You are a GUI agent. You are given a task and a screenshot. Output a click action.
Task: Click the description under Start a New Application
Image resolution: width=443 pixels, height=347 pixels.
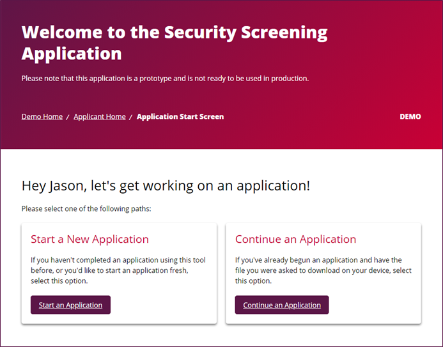tap(118, 270)
